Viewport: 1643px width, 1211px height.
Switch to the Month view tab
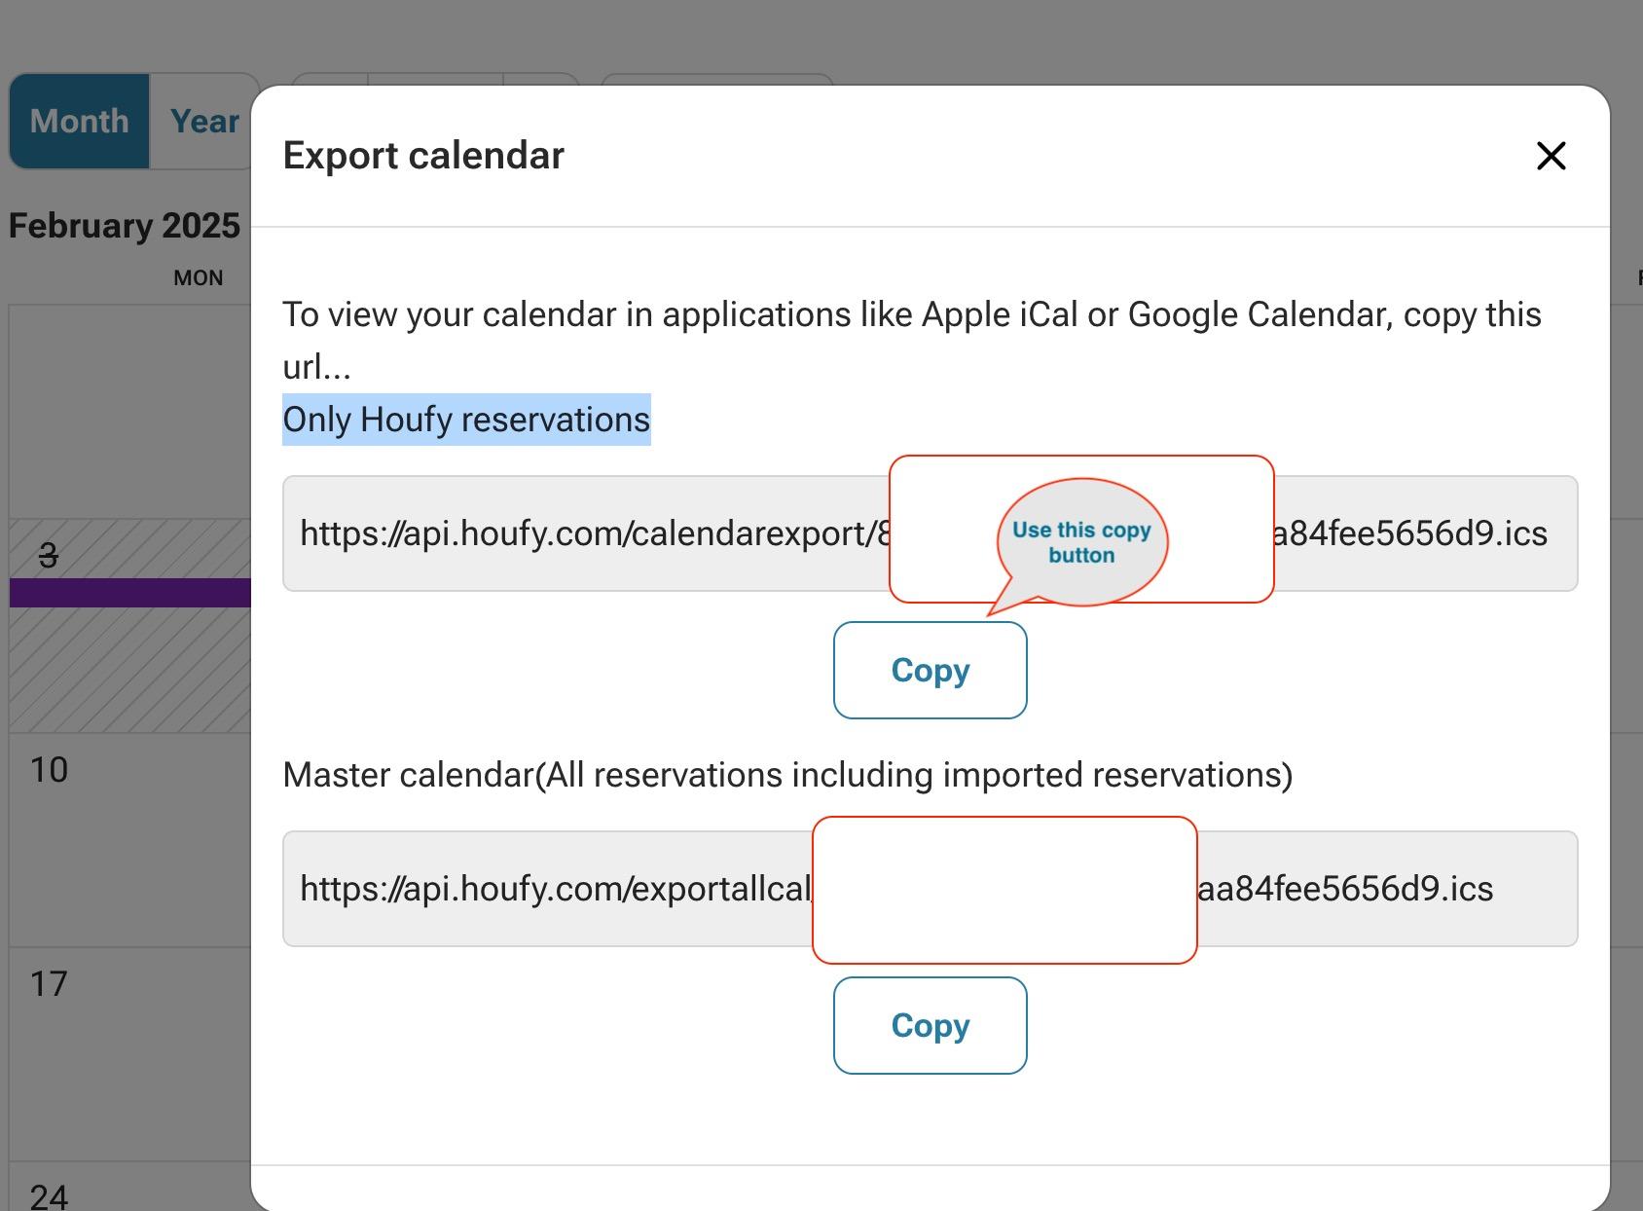pos(80,122)
